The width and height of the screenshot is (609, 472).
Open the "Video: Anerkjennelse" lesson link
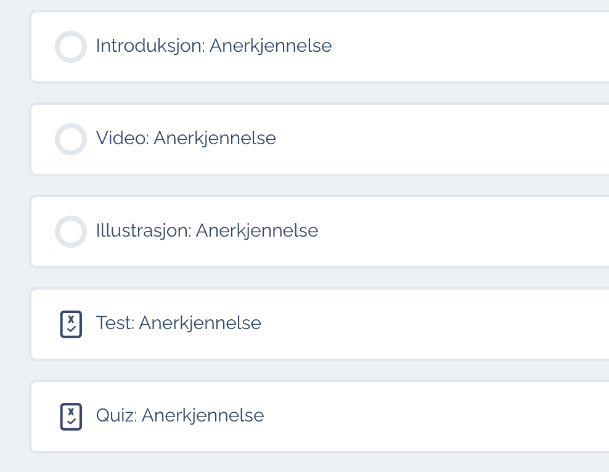coord(186,139)
